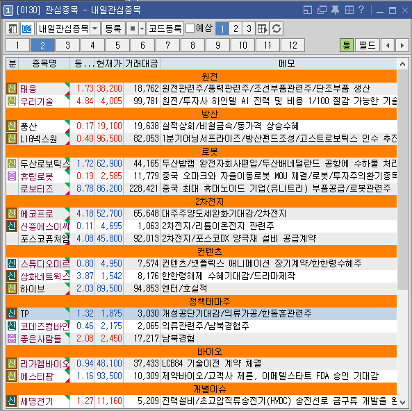Screen dimensions: 412x411
Task: Switch to group tab 5
Action: tap(117, 45)
